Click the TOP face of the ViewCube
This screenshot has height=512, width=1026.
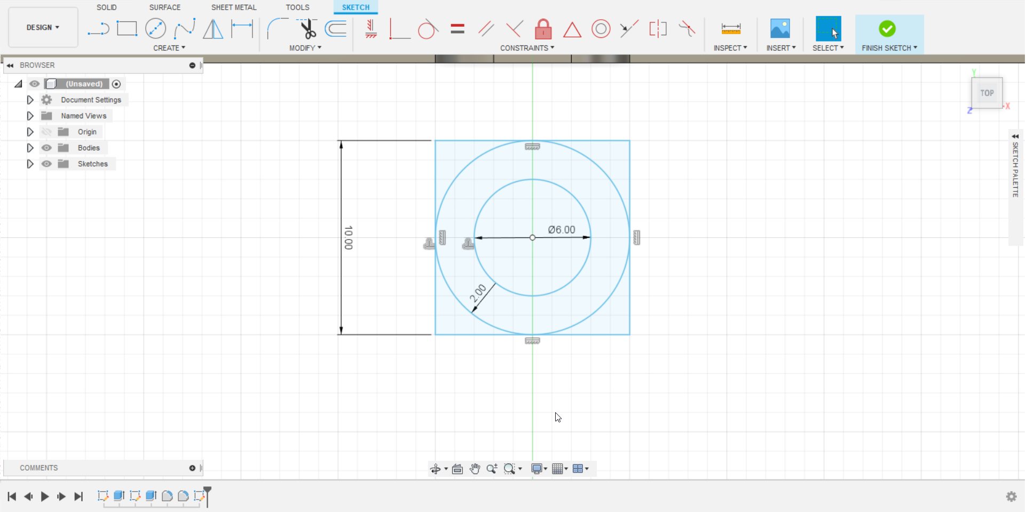pyautogui.click(x=987, y=93)
